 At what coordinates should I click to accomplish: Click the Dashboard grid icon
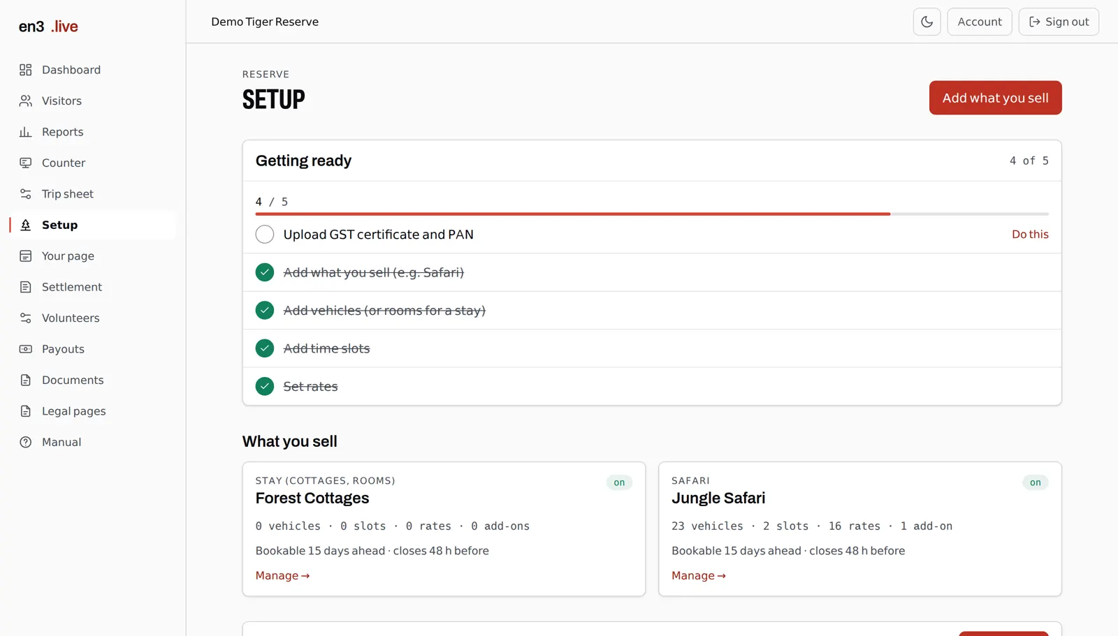coord(26,70)
